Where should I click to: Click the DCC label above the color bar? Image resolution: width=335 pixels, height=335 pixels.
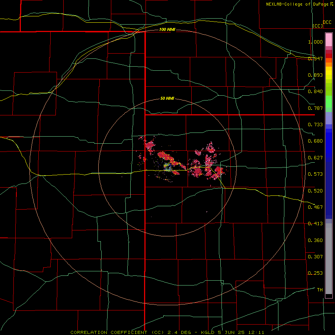pos(327,22)
